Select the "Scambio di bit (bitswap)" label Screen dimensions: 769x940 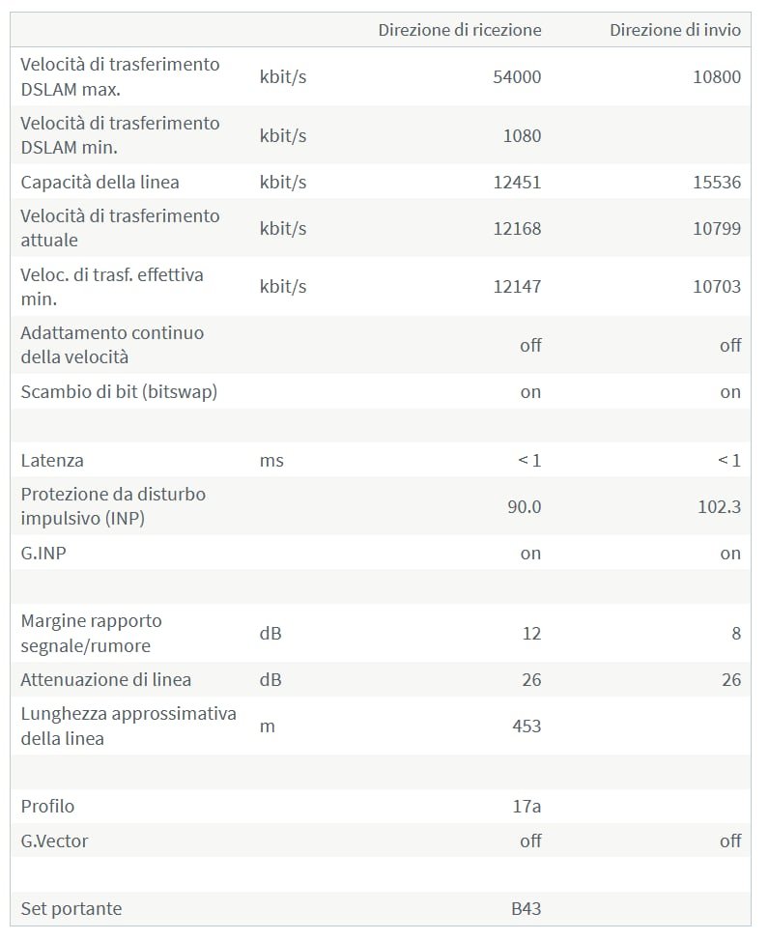[x=119, y=391]
